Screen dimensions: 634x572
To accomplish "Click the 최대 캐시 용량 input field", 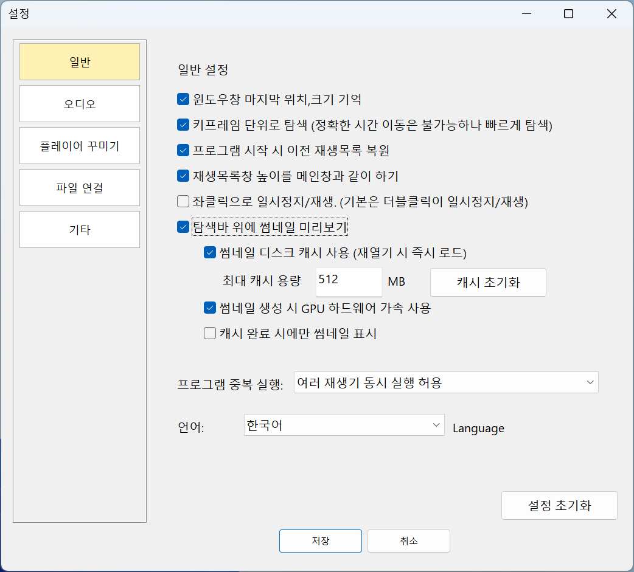I will [349, 282].
